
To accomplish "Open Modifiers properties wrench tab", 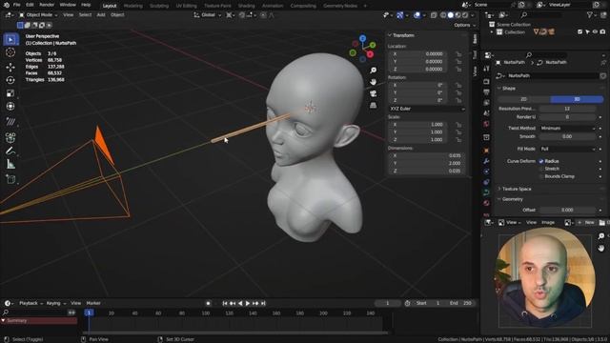I will click(x=486, y=161).
